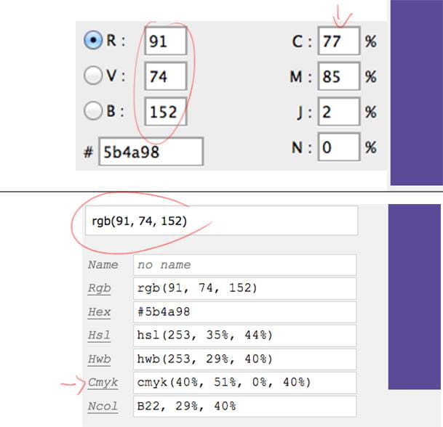This screenshot has height=427, width=443.
Task: Click the Rgb row value rgb(91, 74, 152)
Action: [245, 288]
